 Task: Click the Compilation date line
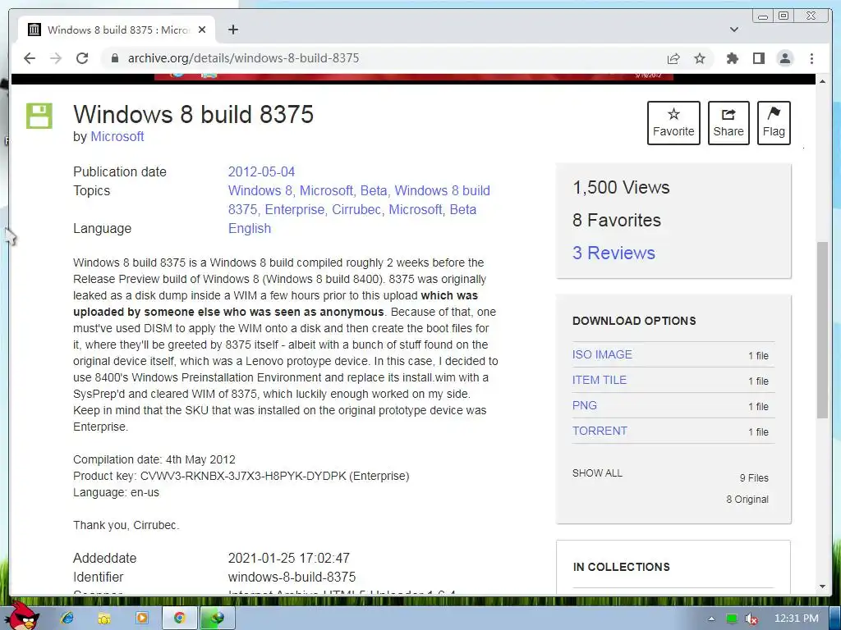(x=154, y=459)
